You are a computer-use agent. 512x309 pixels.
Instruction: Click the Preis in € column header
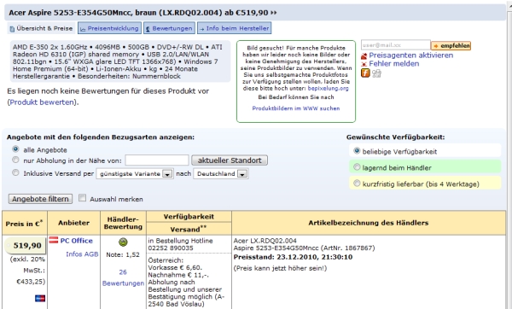25,223
